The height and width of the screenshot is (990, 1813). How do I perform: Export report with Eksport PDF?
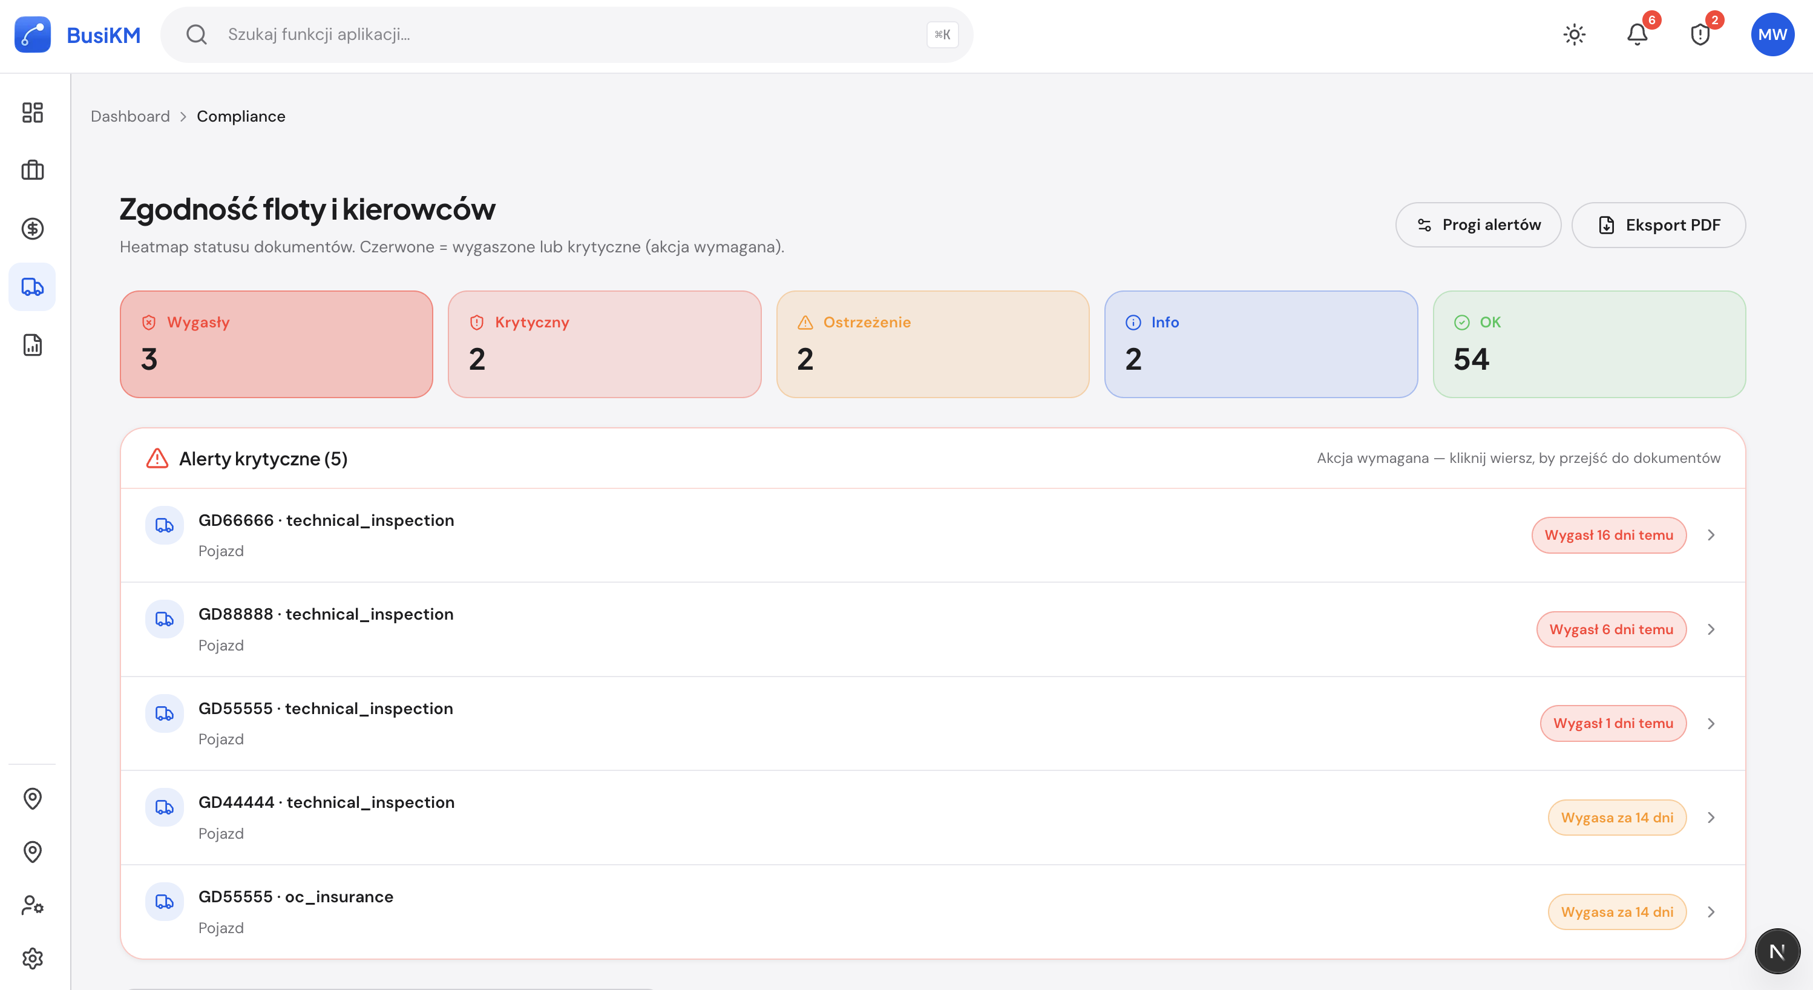point(1658,225)
